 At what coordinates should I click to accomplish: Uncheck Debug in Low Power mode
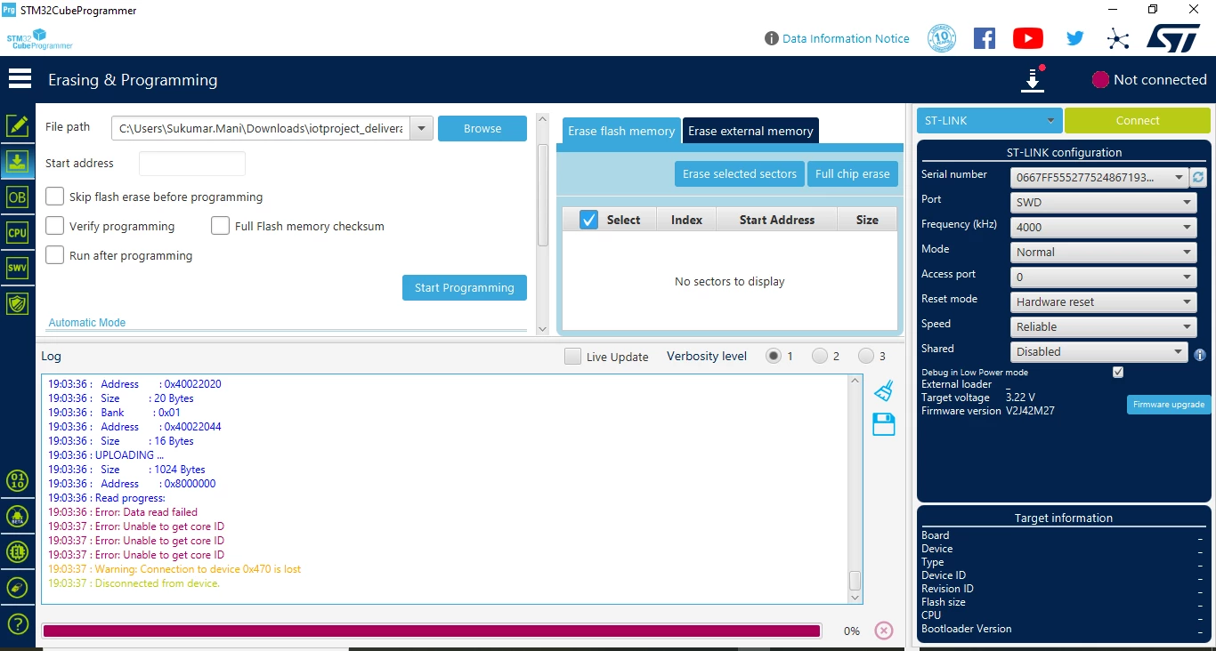point(1118,373)
